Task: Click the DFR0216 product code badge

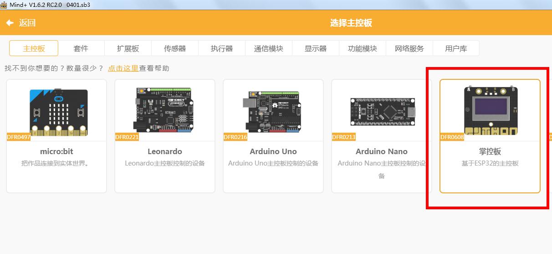Action: point(235,137)
